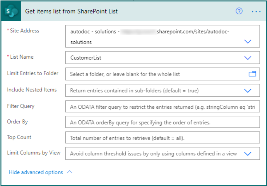Expand the List Name dropdown arrow
This screenshot has height=186, width=267.
click(x=247, y=58)
